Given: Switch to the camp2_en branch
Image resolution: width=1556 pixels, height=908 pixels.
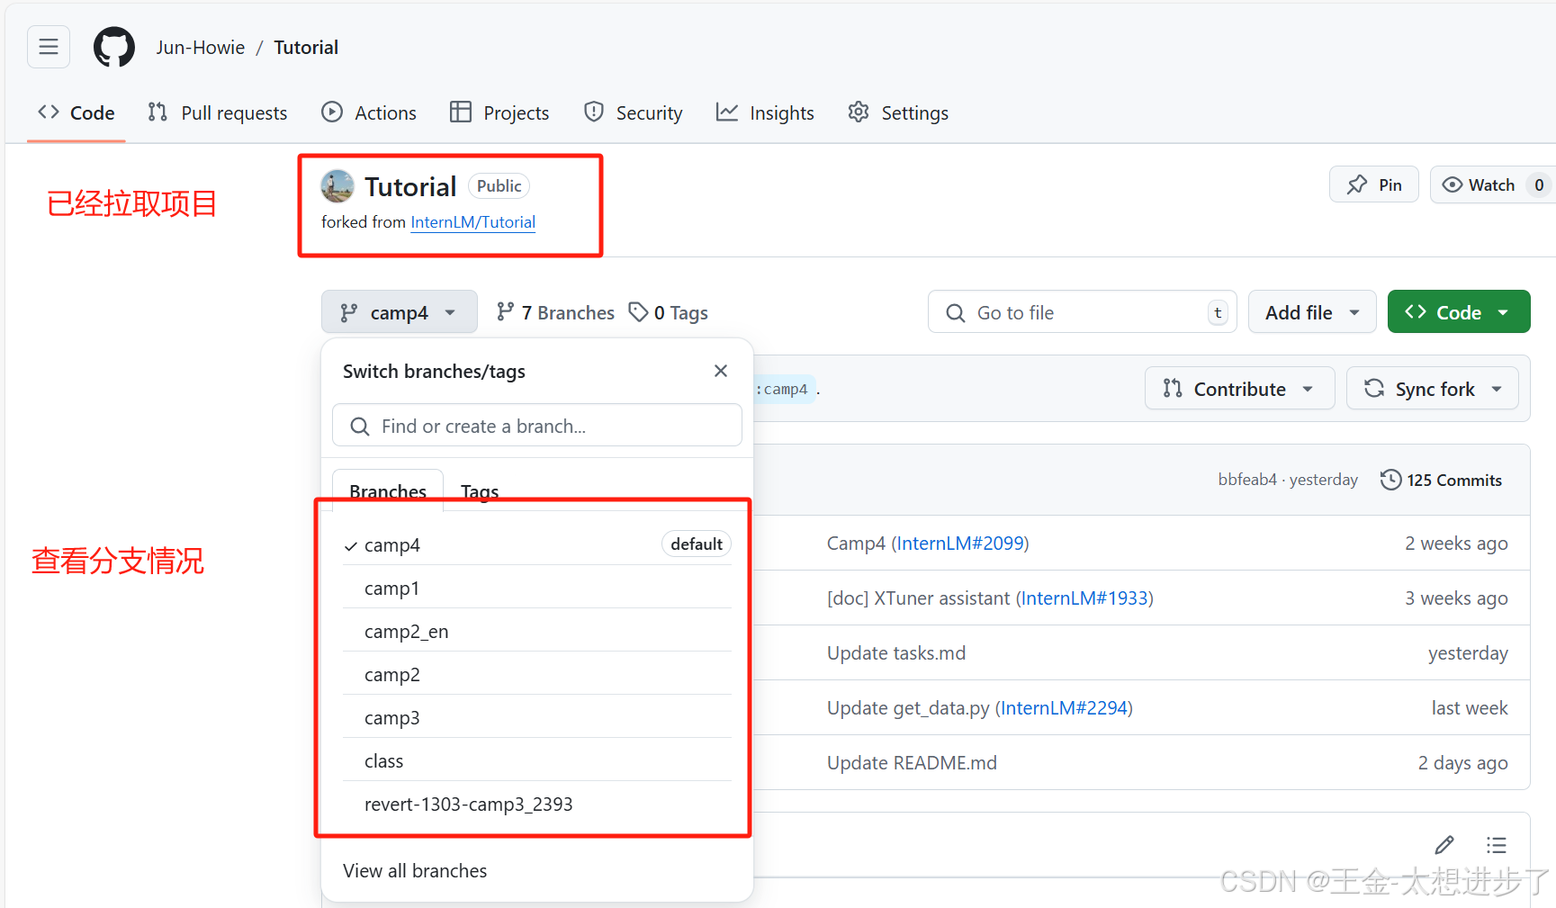Looking at the screenshot, I should [537, 631].
